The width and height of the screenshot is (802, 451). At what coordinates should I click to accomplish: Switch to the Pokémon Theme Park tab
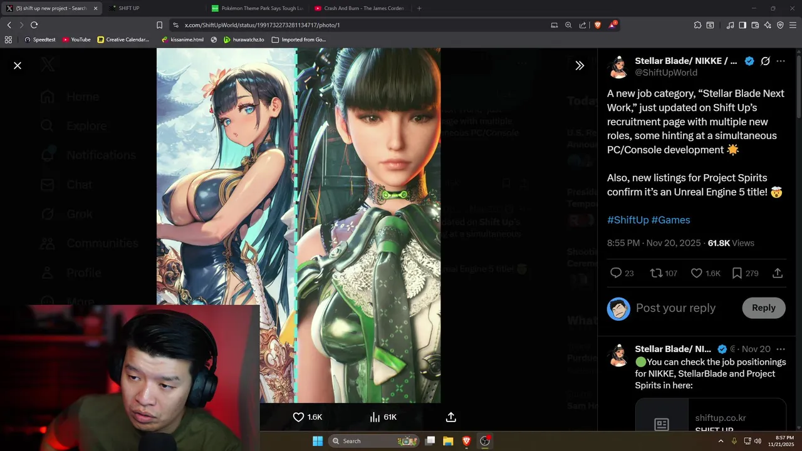pos(257,8)
